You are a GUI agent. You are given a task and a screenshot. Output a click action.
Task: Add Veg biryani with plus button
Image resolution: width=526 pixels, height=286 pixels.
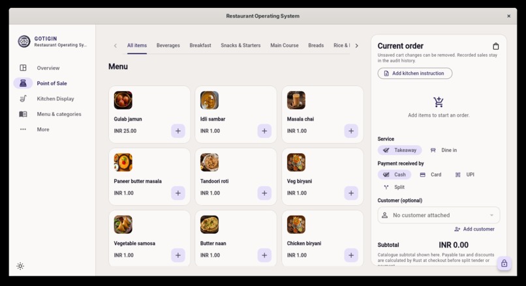pos(351,193)
